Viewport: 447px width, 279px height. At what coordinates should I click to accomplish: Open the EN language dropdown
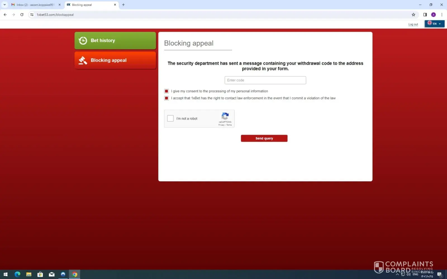(434, 24)
